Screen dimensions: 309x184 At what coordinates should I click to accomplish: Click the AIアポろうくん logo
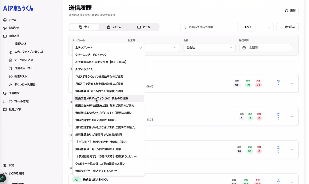[x=18, y=8]
